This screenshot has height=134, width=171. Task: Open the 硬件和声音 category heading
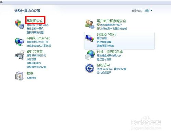35,52
